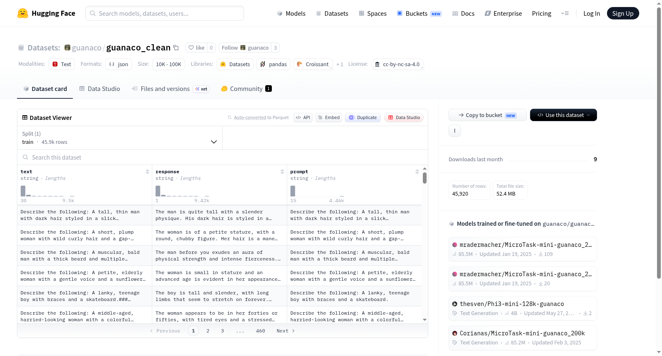This screenshot has width=662, height=356.
Task: Go to the Pricing page
Action: tap(542, 13)
